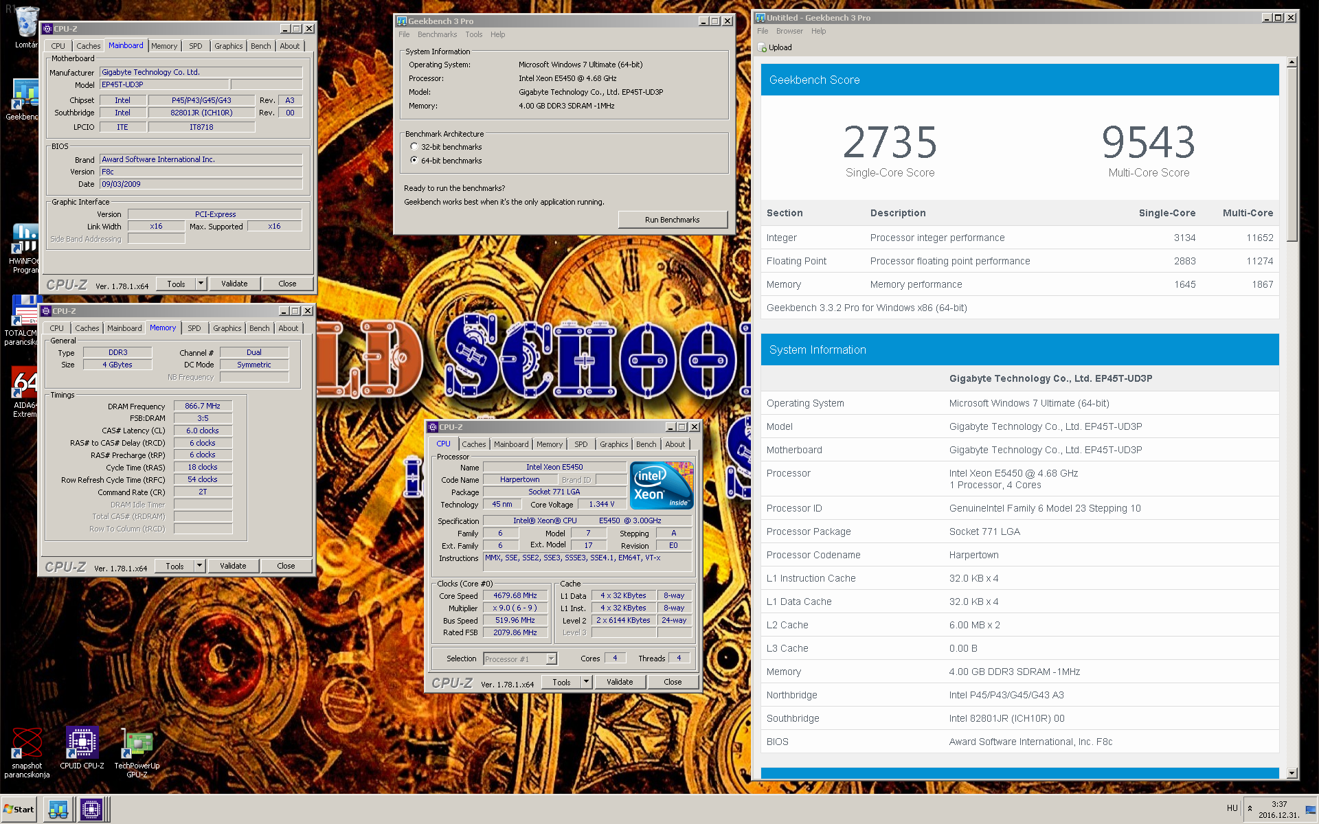Open the Processor #1 selection combo box
The height and width of the screenshot is (824, 1319).
tap(520, 659)
